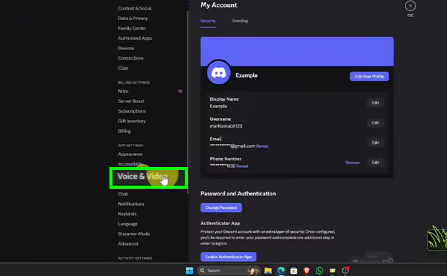Click the profile name Example

[x=247, y=75]
